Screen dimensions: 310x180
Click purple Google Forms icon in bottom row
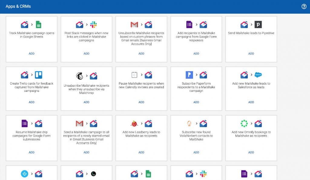pos(244,174)
